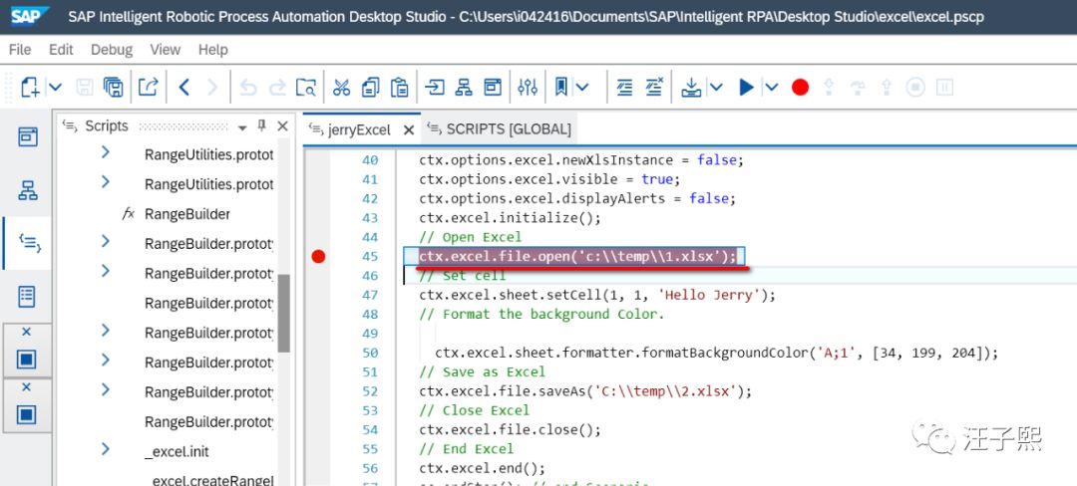Click the Undo arrow icon

tap(248, 87)
